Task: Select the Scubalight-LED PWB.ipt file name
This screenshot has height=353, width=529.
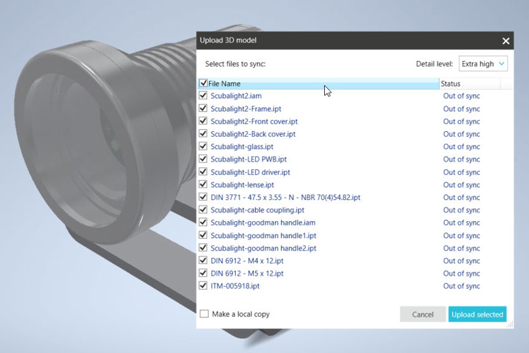Action: [249, 159]
